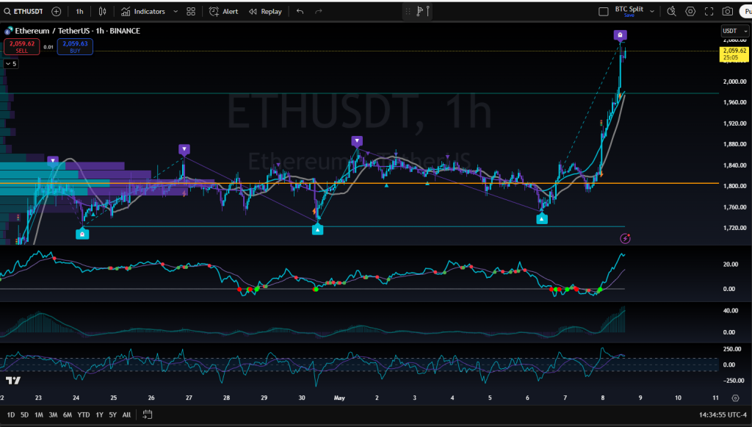
Task: Collapse the indicator legend showing 5
Action: pos(11,64)
